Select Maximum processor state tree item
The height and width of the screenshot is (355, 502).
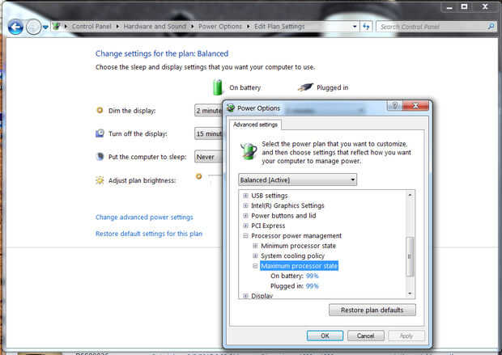pos(299,266)
